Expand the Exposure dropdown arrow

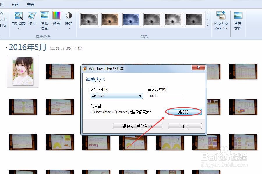[69, 28]
